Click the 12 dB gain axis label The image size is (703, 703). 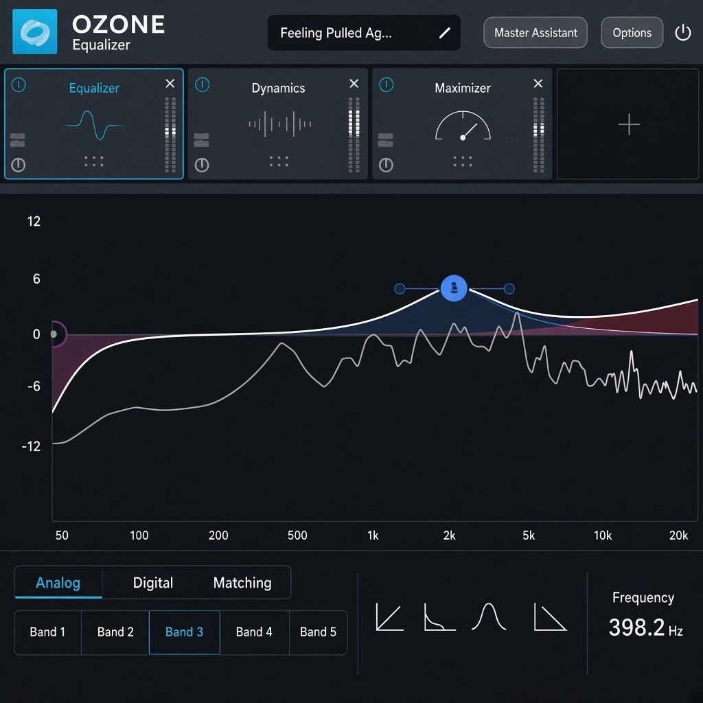pos(34,222)
